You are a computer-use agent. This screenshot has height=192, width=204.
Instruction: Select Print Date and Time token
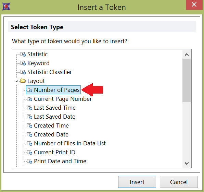point(60,161)
